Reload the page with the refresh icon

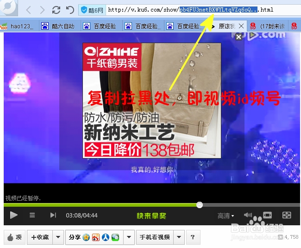pyautogui.click(x=56, y=10)
